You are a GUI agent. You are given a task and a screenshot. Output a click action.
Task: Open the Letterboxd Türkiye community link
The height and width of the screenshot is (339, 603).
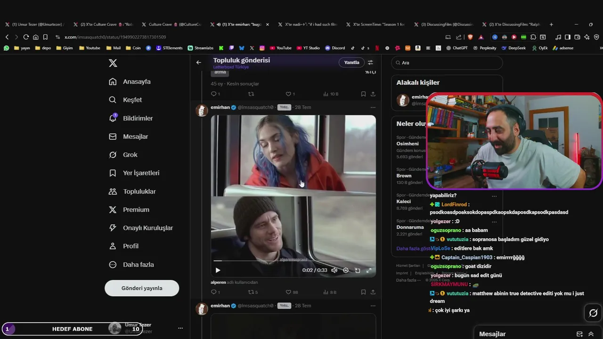(x=231, y=67)
